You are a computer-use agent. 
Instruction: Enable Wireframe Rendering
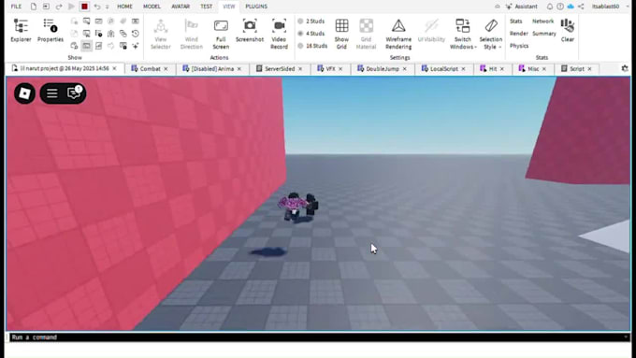[398, 35]
